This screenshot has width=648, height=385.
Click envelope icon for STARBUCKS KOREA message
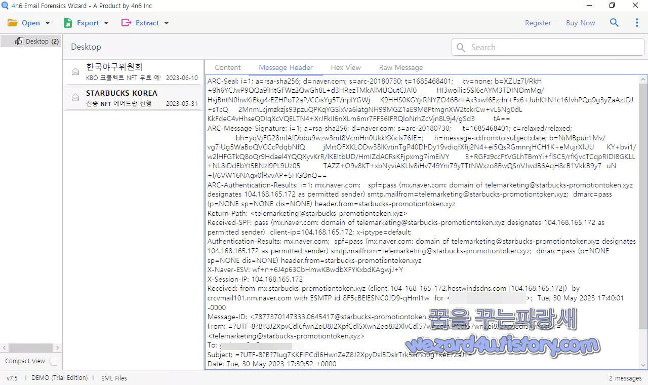pyautogui.click(x=75, y=97)
